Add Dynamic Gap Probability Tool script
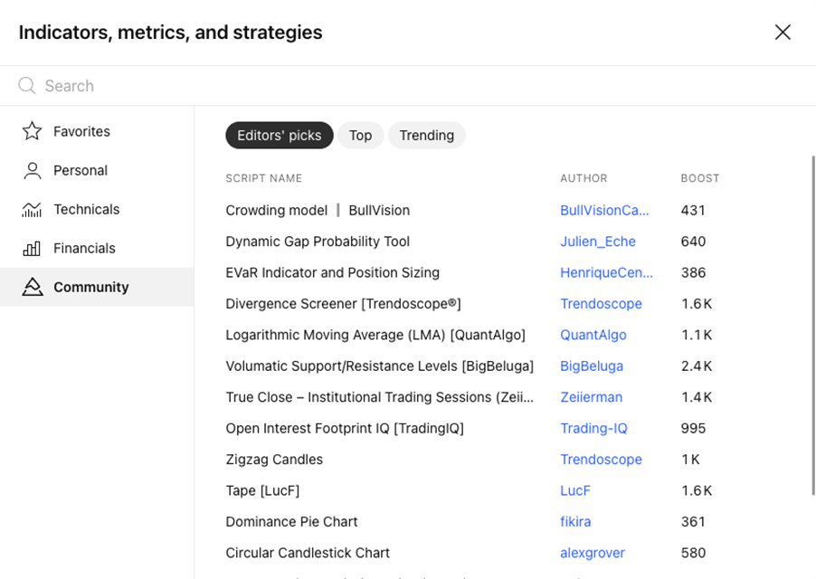 tap(318, 242)
